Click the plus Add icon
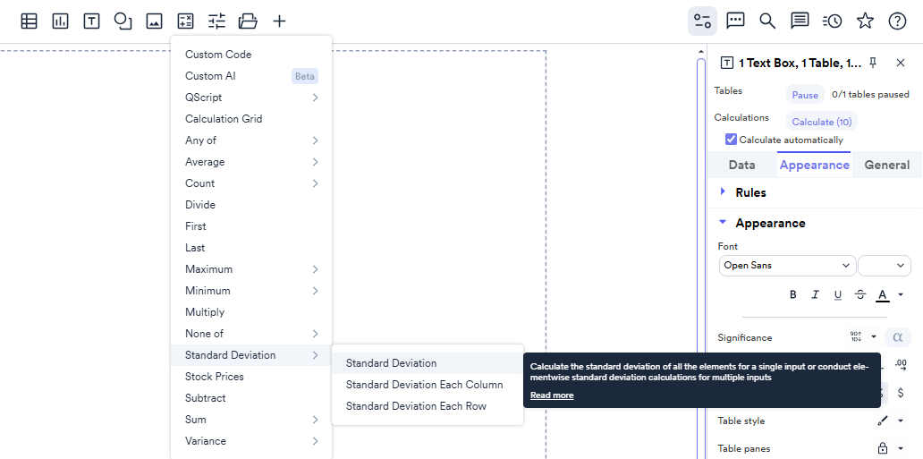The height and width of the screenshot is (459, 923). point(279,21)
